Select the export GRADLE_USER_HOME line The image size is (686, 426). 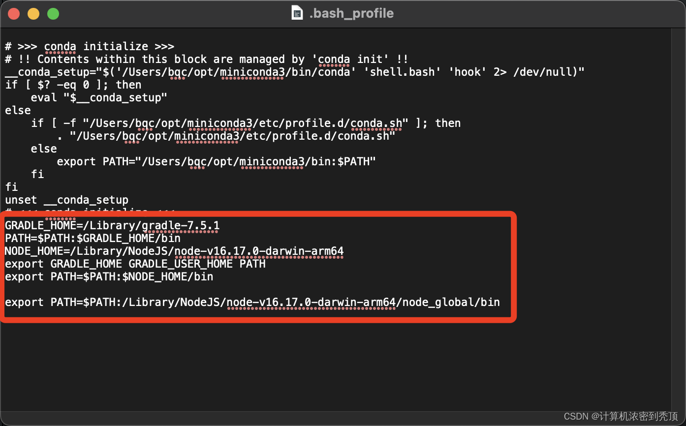point(135,264)
